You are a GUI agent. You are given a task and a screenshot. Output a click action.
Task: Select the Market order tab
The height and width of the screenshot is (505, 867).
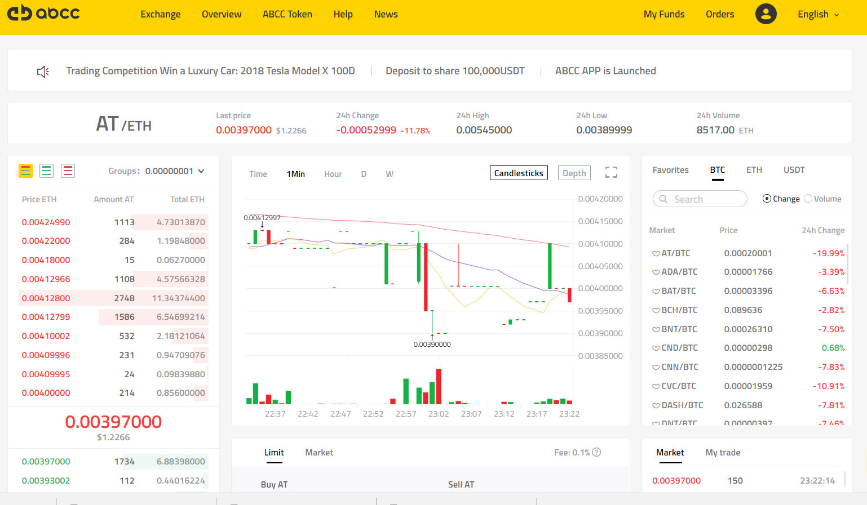pyautogui.click(x=319, y=453)
